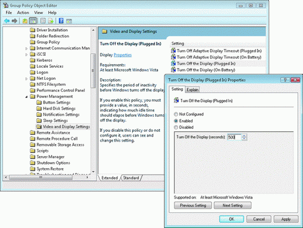Image resolution: width=303 pixels, height=228 pixels.
Task: Open the Help toolbar icon
Action: tap(61, 21)
